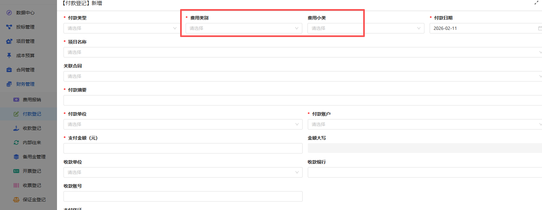Click the 付款摘要 text field
Screen dimensions: 542x210
click(303, 100)
